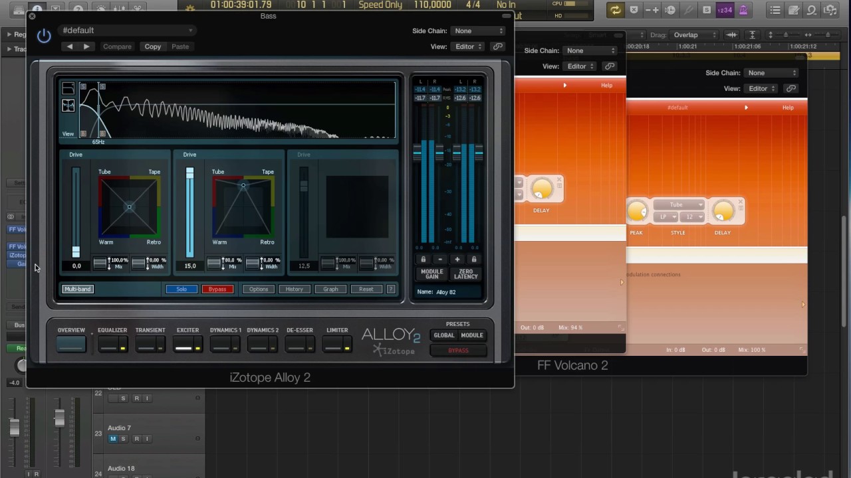The height and width of the screenshot is (478, 851).
Task: Open the Transient module
Action: pos(146,344)
